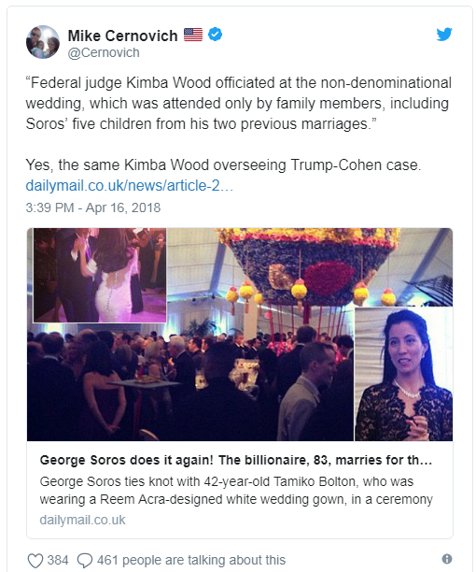
Task: Like the tweet with the heart icon
Action: click(x=35, y=560)
